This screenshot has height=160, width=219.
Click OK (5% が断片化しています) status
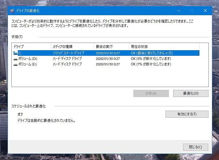[151, 59]
